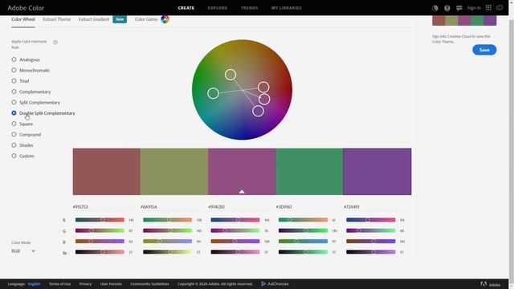This screenshot has height=289, width=514.
Task: Open the User Forums footer link
Action: 111,283
